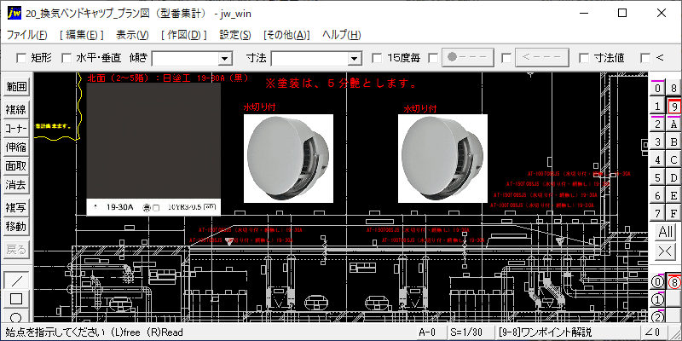Open the ファイル(F) menu
Image resolution: width=682 pixels, height=341 pixels.
(27, 35)
